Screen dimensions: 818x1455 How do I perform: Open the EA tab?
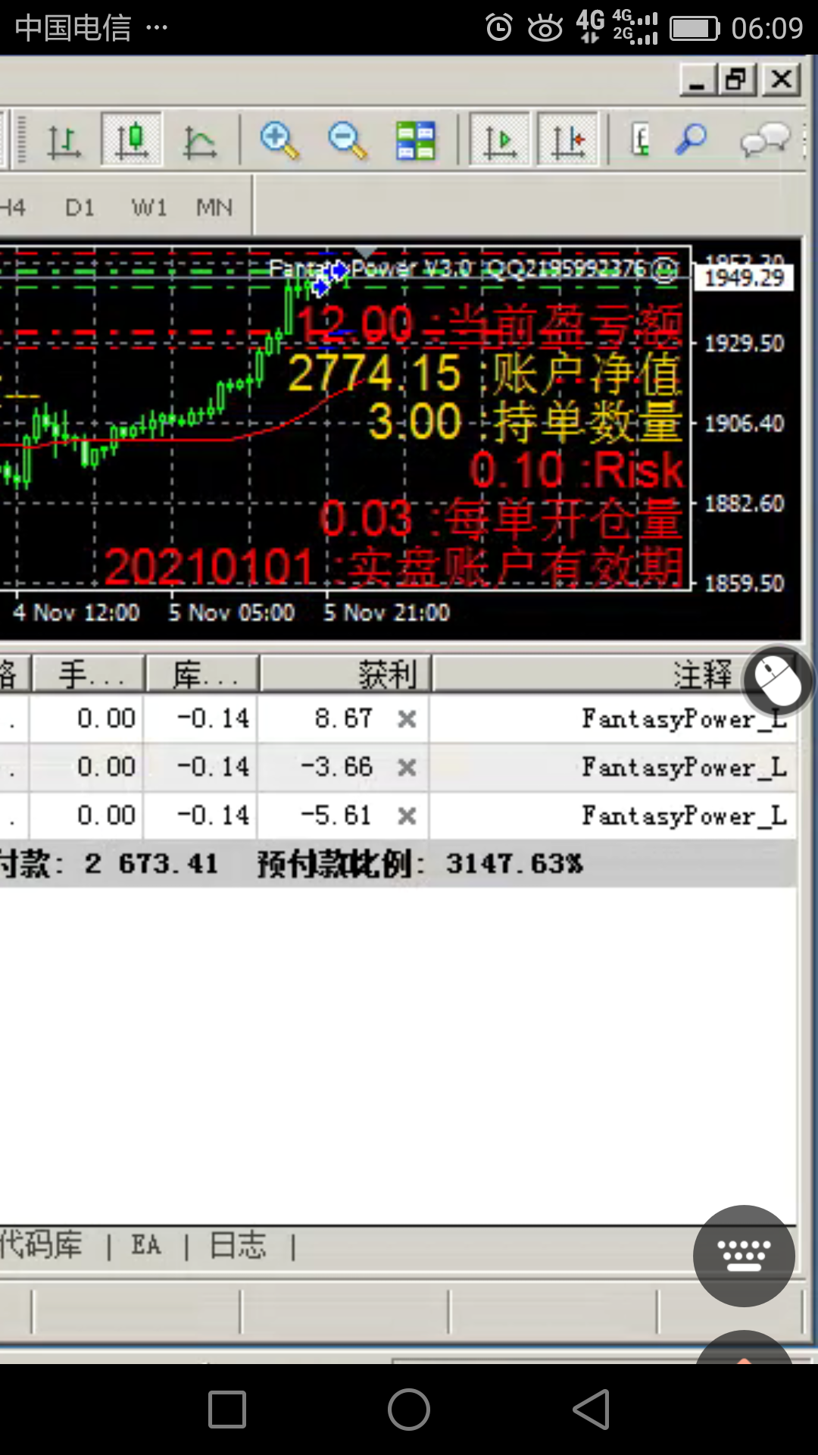pyautogui.click(x=146, y=1244)
